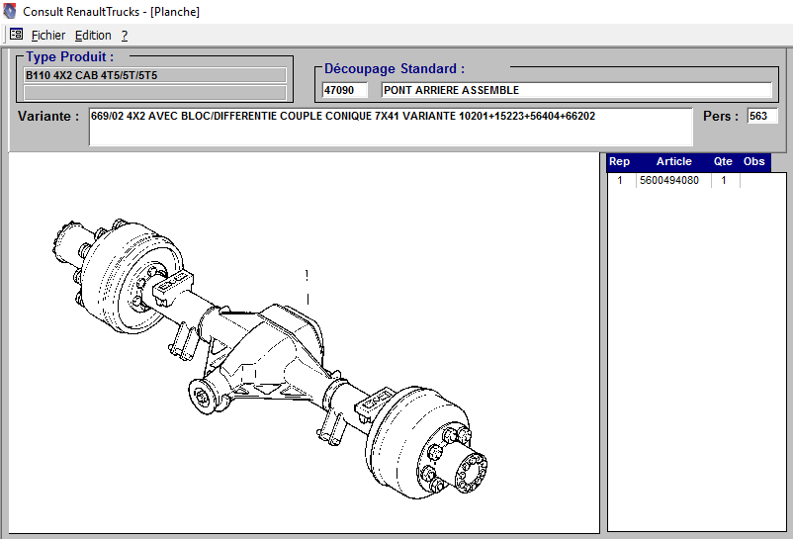Click the Planche window icon beside Fichier

coord(16,35)
